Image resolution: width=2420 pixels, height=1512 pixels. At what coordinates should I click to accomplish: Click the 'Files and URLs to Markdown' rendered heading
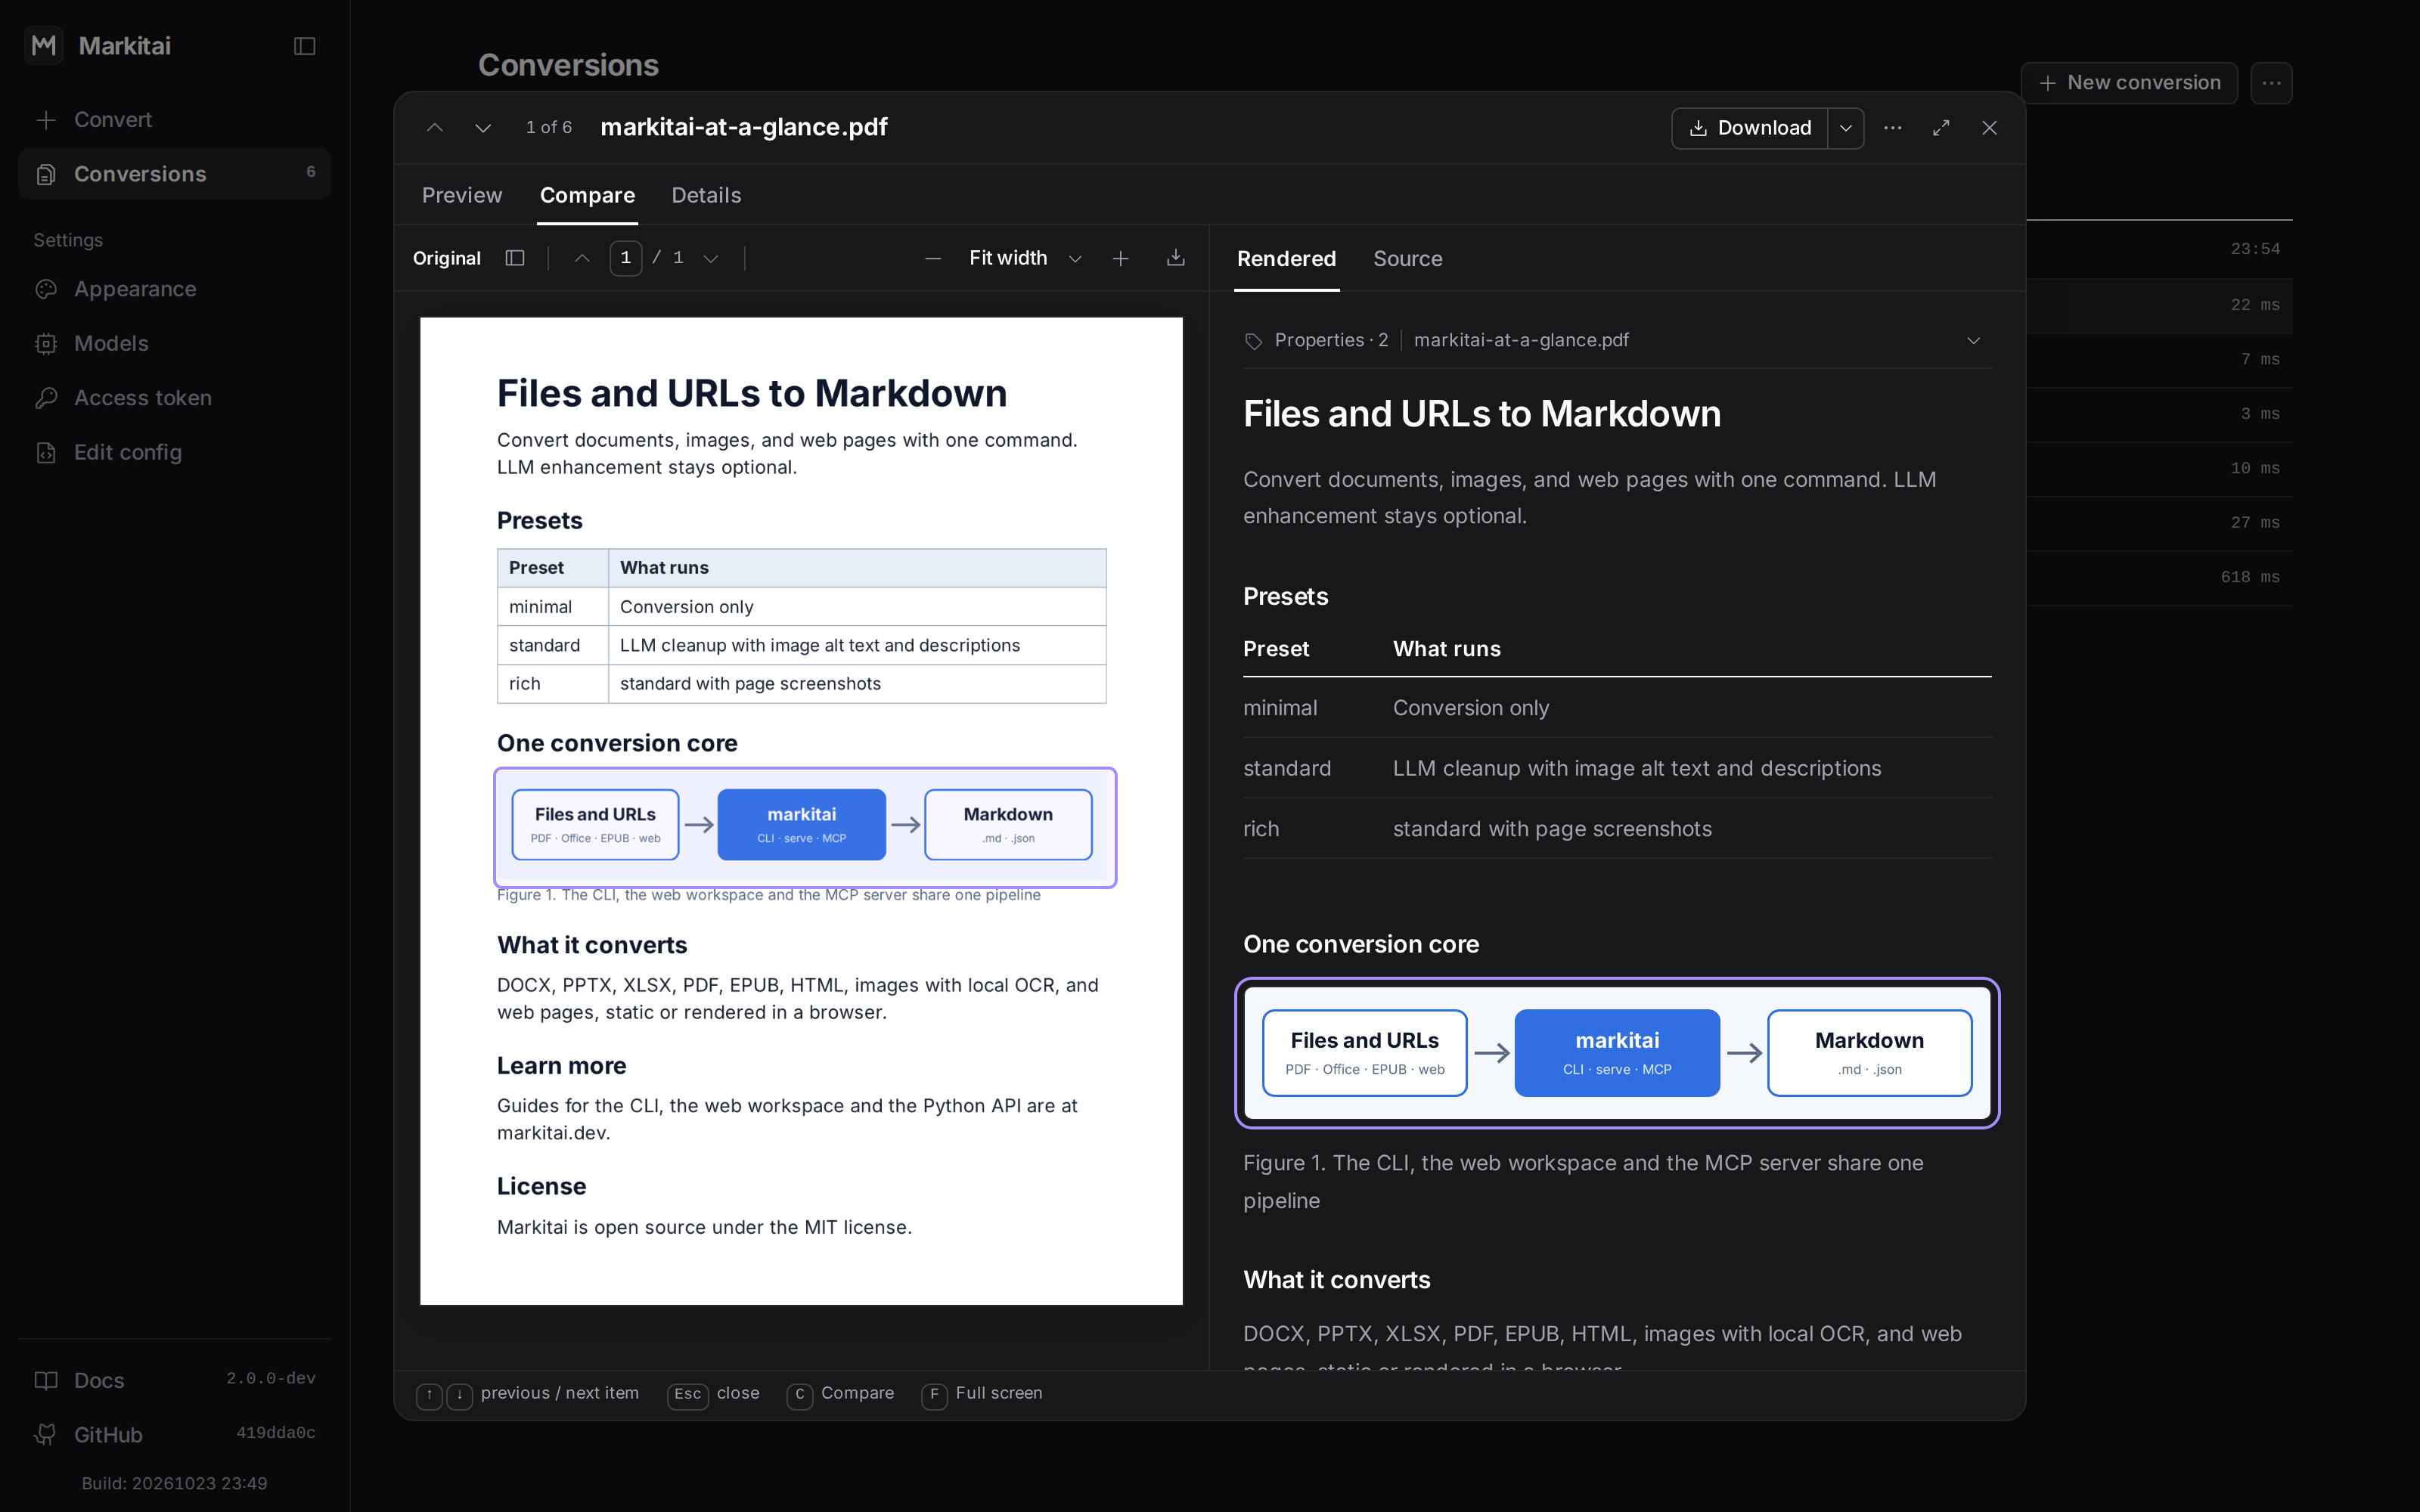click(x=1482, y=414)
